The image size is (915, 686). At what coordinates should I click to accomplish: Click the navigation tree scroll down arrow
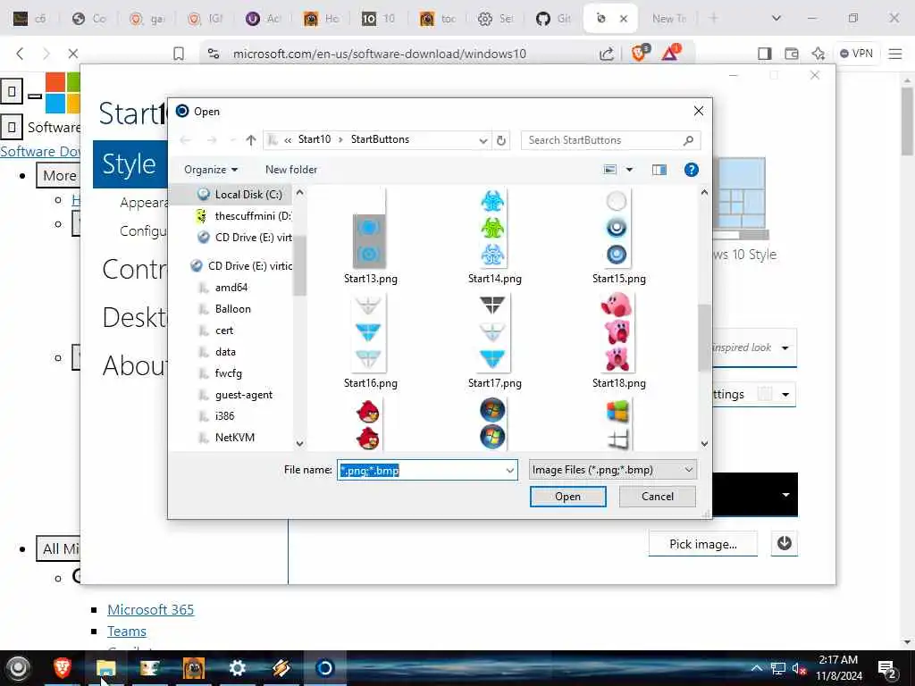click(300, 443)
